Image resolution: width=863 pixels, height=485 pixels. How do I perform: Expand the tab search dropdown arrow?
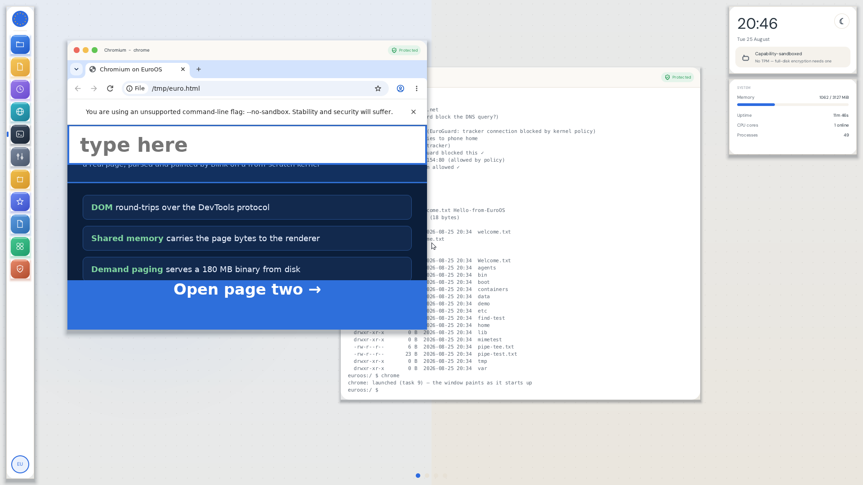(76, 69)
